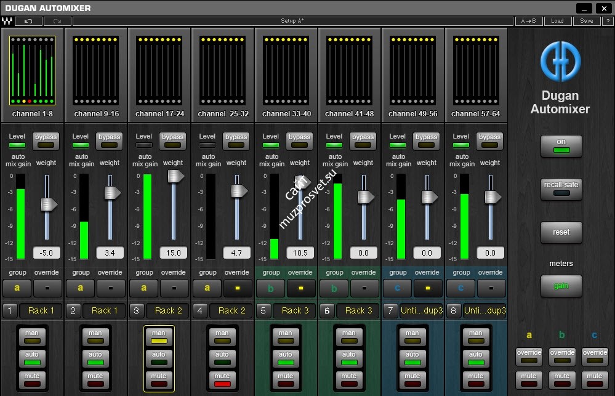Click the channel 3 weight value 15.0
The image size is (615, 396).
pos(174,253)
